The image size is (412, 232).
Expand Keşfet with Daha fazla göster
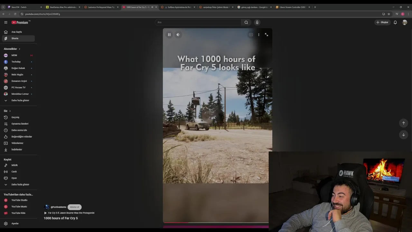tap(18, 184)
